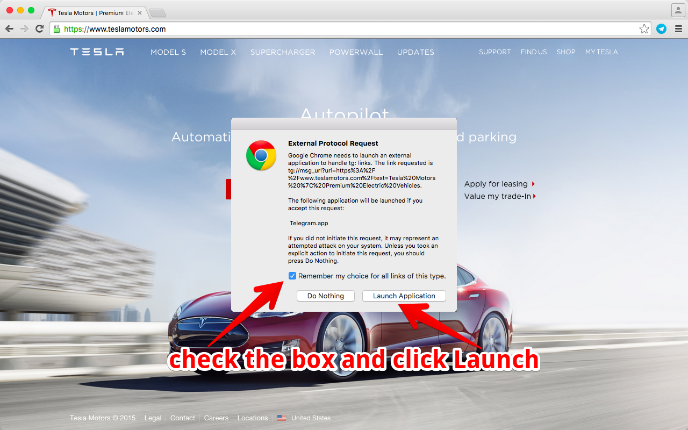Click the External Protocol Request heading
This screenshot has width=688, height=430.
[333, 144]
